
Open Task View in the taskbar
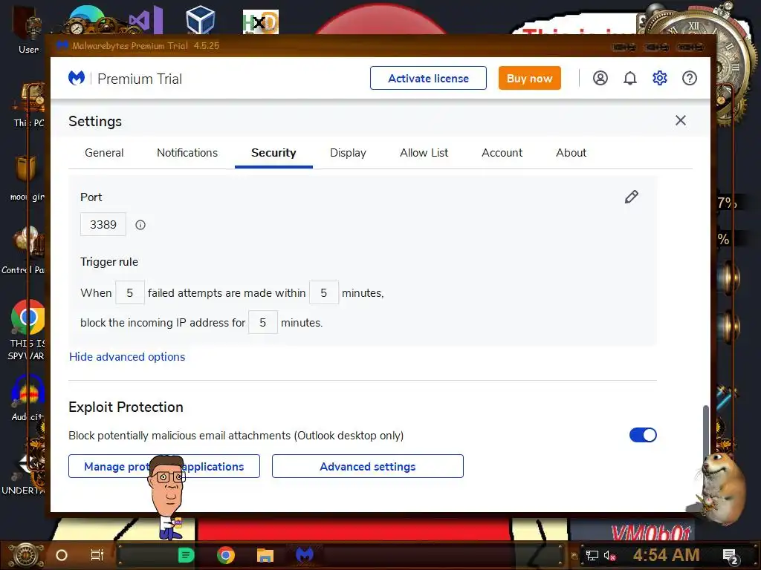(x=97, y=555)
